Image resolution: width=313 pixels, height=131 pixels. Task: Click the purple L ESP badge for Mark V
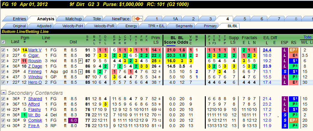click(x=284, y=50)
